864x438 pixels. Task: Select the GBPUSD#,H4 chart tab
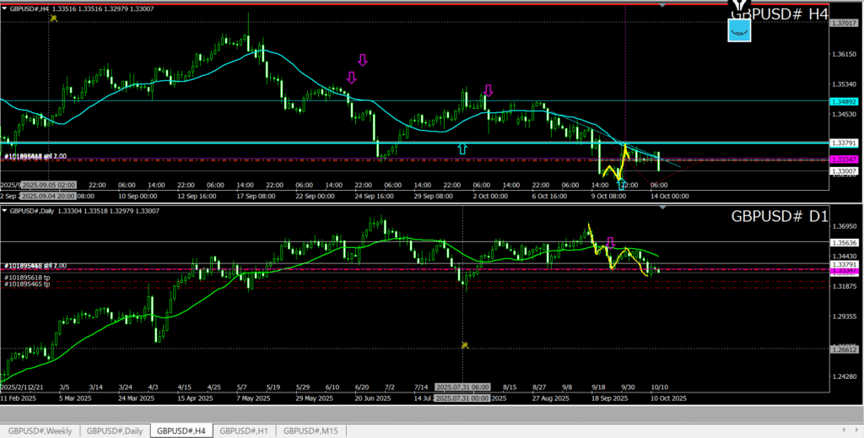(x=181, y=431)
